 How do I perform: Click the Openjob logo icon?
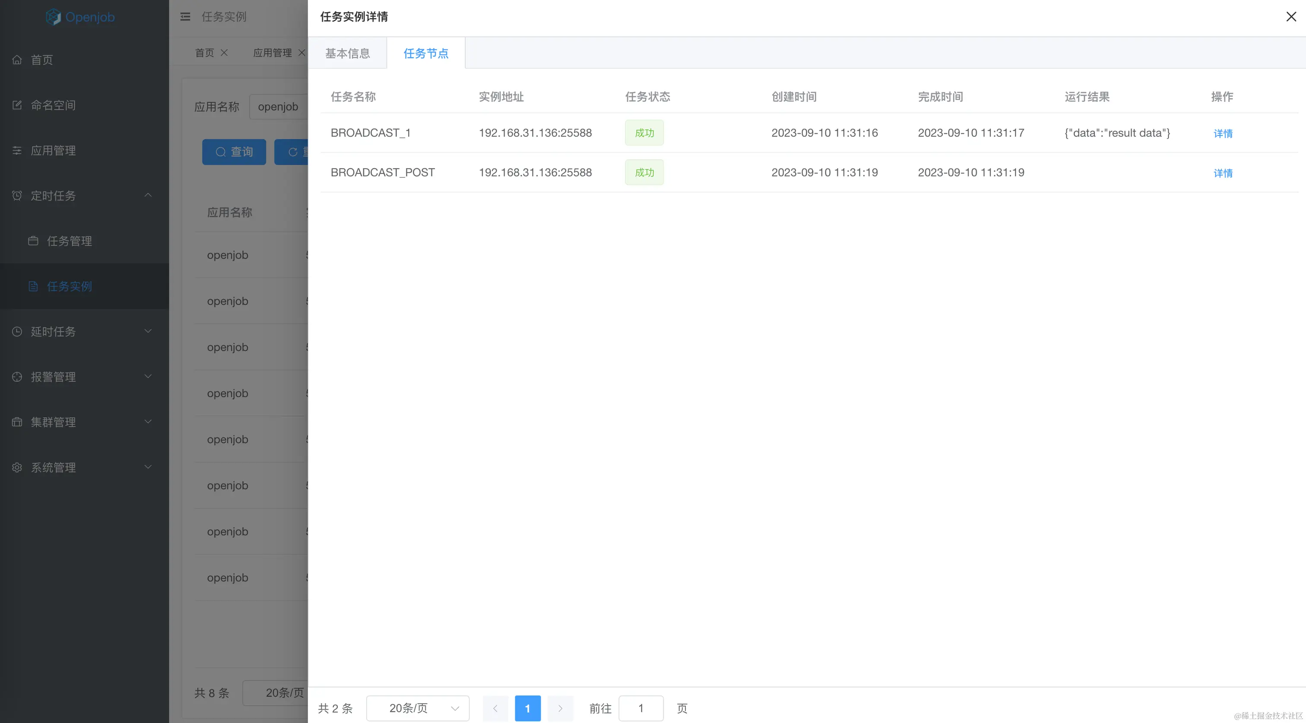pos(53,17)
